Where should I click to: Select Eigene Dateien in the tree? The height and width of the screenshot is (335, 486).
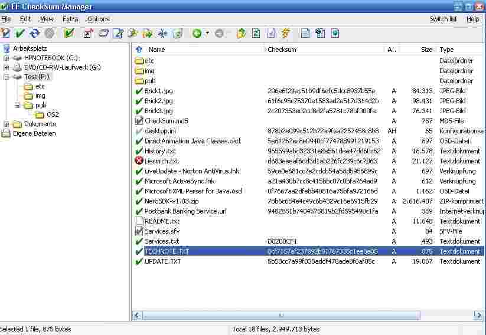pos(34,133)
